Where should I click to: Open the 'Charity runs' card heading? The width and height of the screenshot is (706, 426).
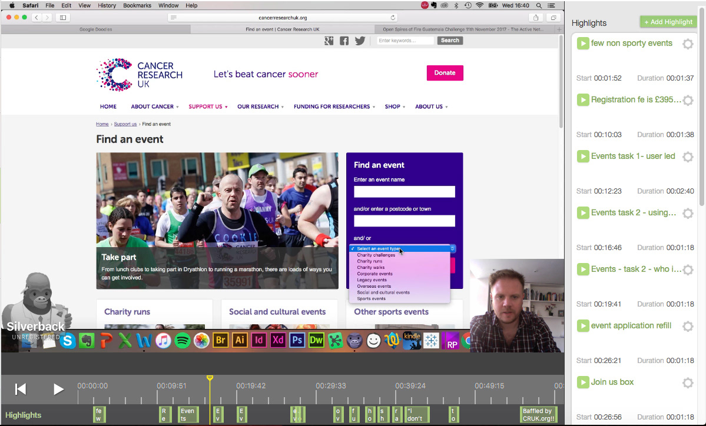(x=127, y=312)
